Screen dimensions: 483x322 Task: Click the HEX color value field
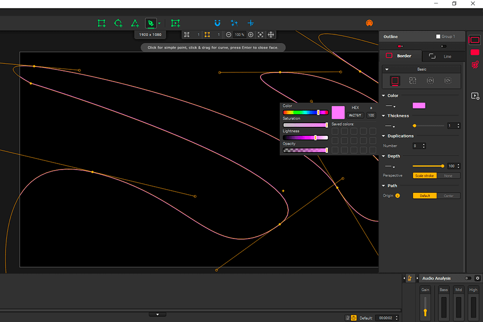(356, 115)
